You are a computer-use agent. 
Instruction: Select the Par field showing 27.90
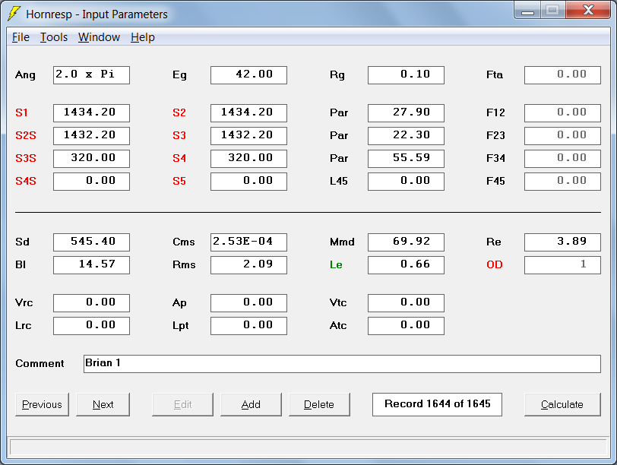click(x=406, y=113)
